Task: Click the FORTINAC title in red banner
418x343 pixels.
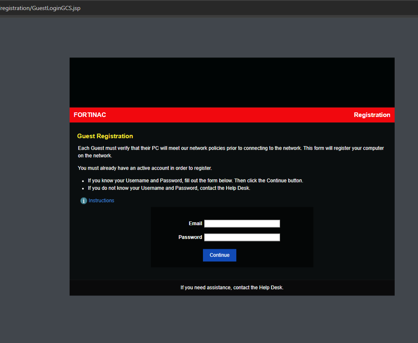Action: [90, 115]
